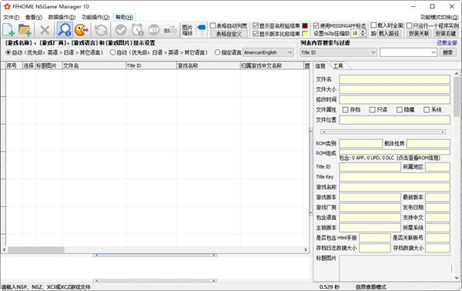462x291 pixels.
Task: Click the Title ID column header in table
Action: pyautogui.click(x=151, y=65)
